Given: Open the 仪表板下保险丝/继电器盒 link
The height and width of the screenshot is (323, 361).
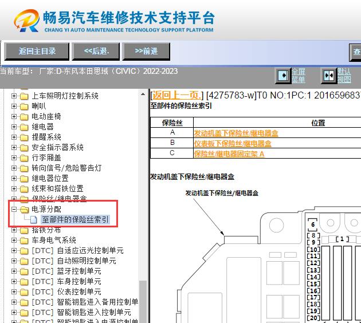Looking at the screenshot, I should click(x=233, y=144).
